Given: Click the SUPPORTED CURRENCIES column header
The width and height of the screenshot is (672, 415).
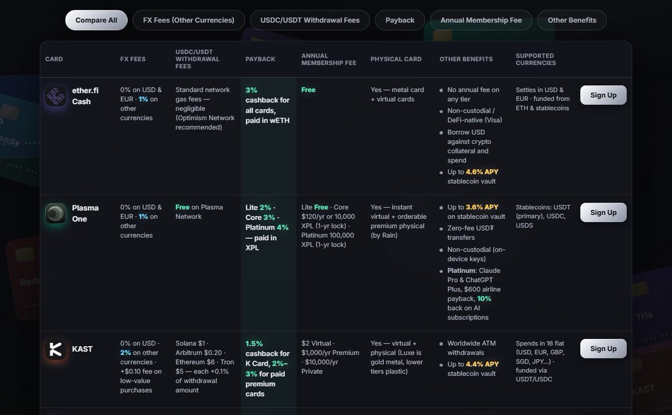Looking at the screenshot, I should tap(536, 59).
